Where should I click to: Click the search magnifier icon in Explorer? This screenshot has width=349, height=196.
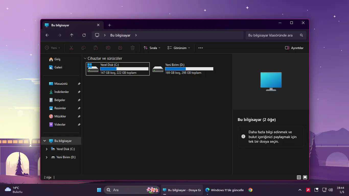pos(301,35)
